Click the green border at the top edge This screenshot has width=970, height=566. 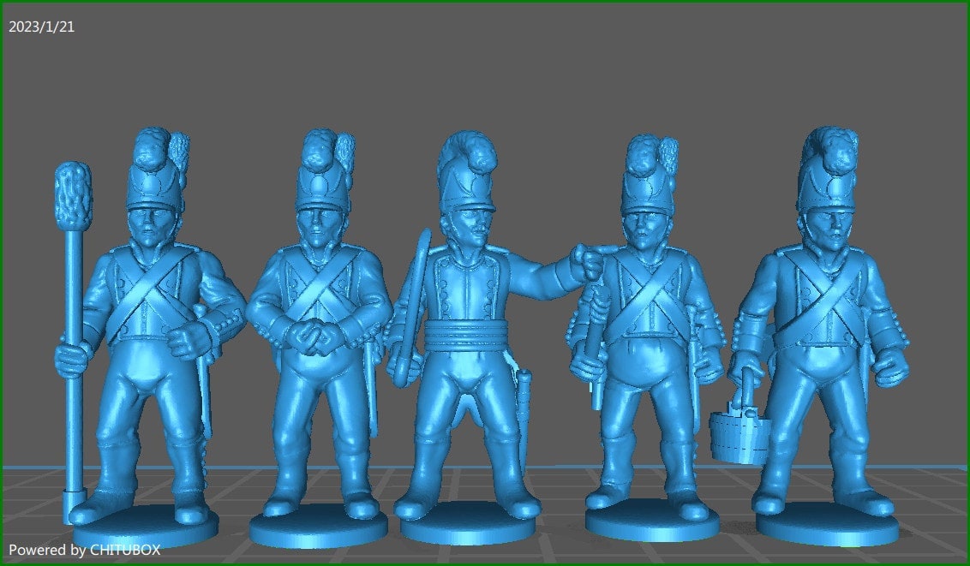(485, 3)
